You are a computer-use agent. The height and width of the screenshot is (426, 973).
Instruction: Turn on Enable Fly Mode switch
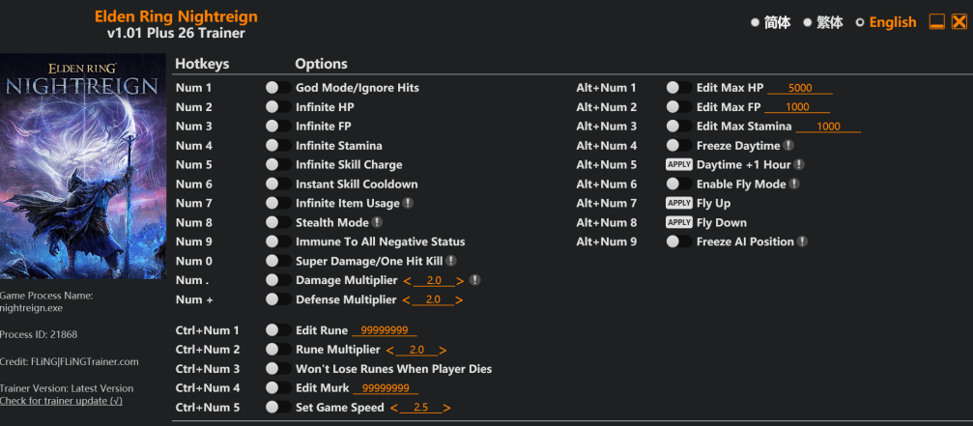point(679,184)
